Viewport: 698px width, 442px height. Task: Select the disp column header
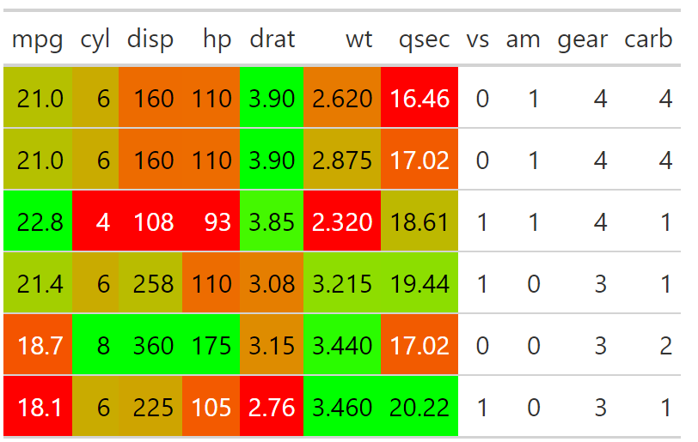(x=150, y=39)
